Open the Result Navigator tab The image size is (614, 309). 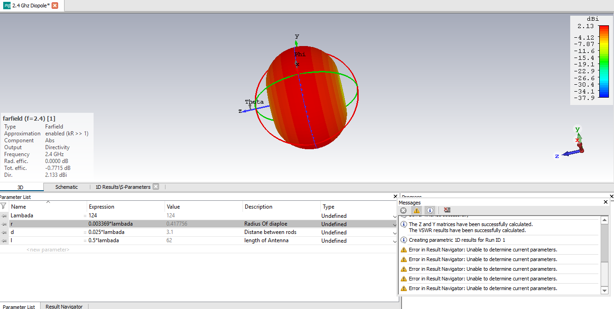click(64, 306)
